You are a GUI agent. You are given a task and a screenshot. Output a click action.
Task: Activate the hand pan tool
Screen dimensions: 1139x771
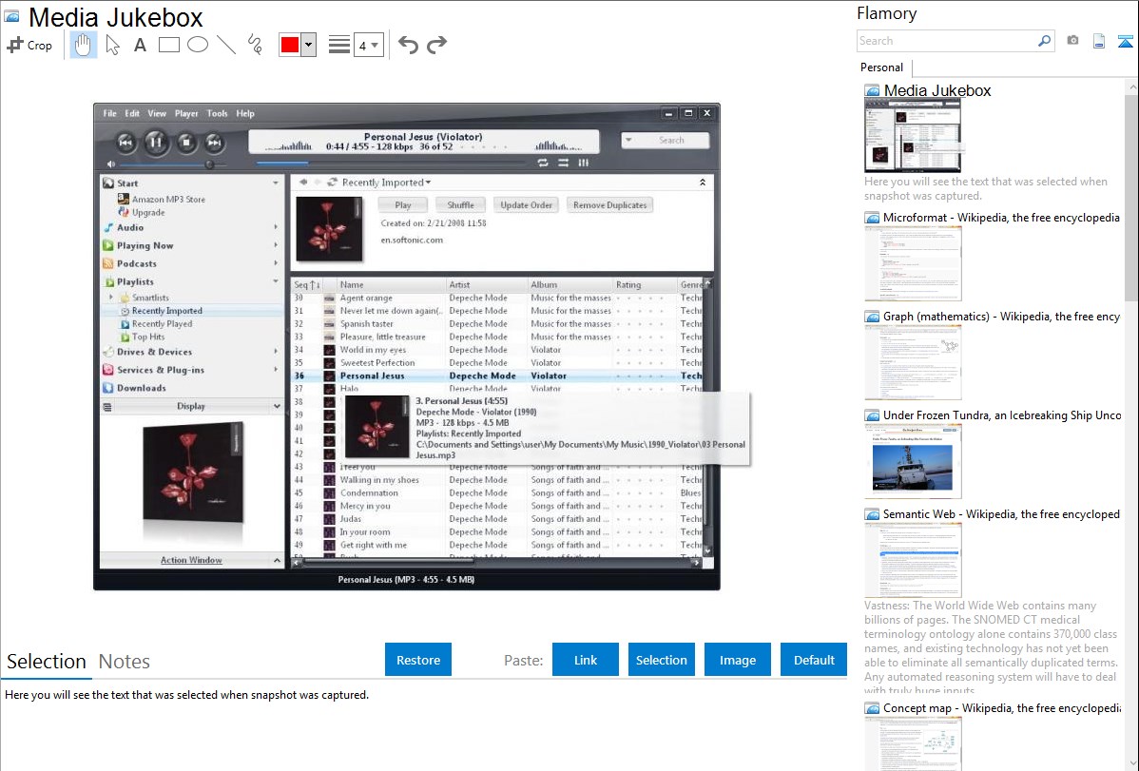click(x=83, y=45)
